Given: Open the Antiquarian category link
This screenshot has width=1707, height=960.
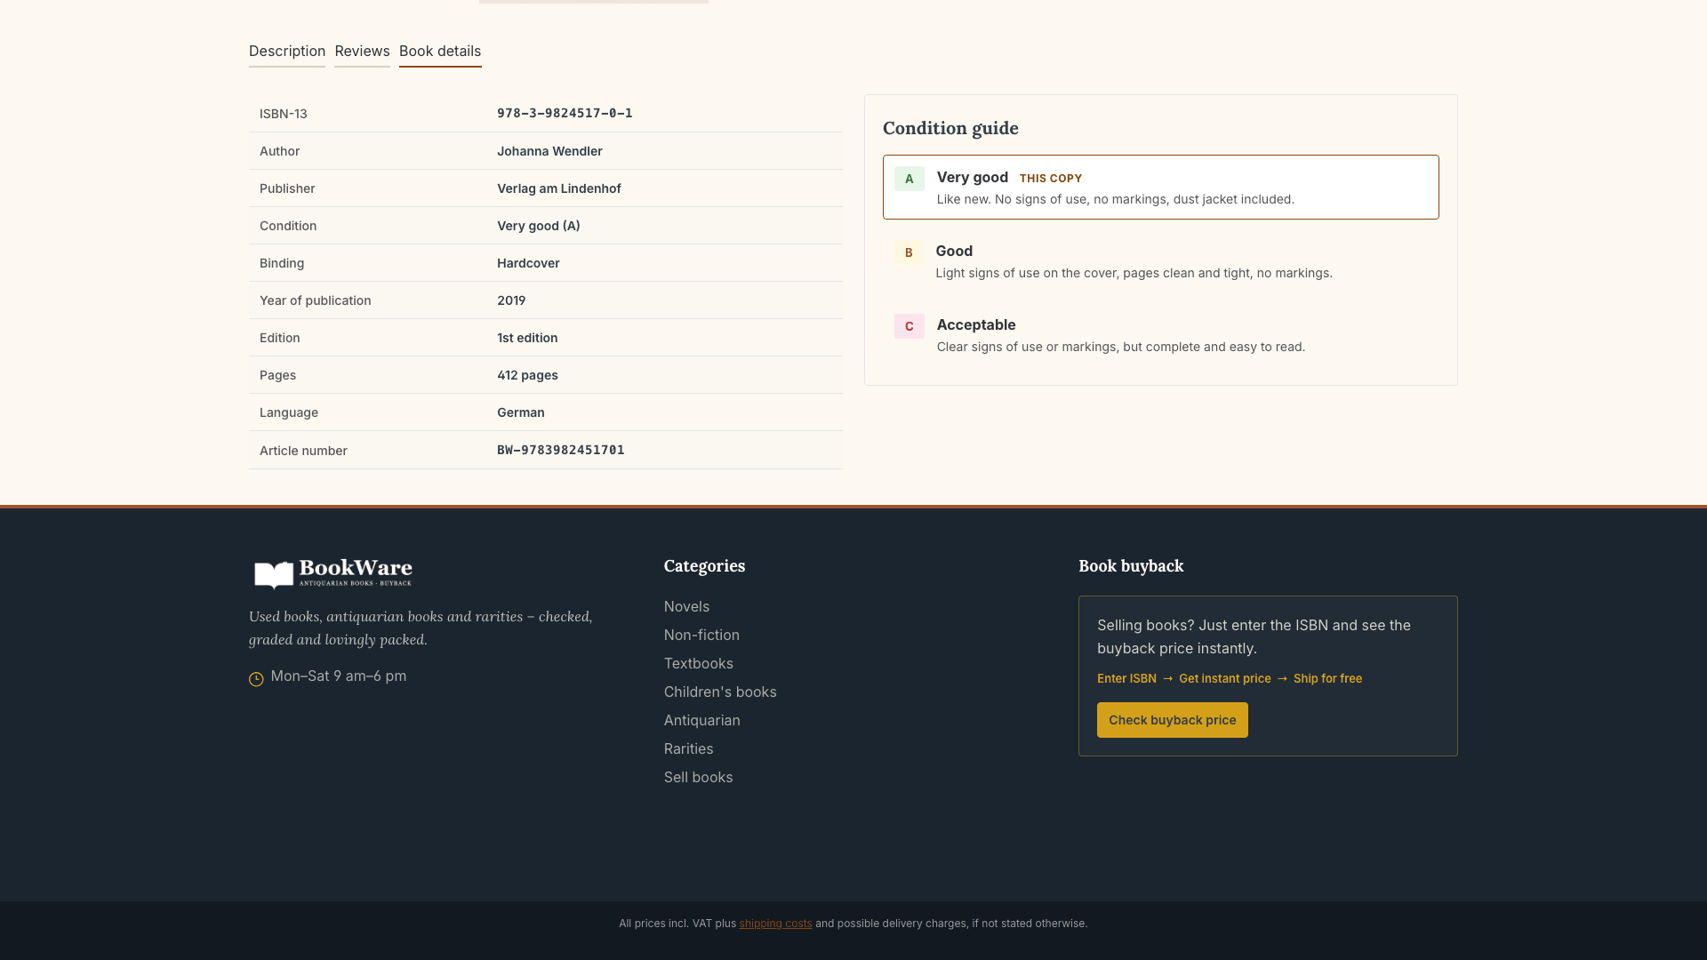Looking at the screenshot, I should click(702, 720).
